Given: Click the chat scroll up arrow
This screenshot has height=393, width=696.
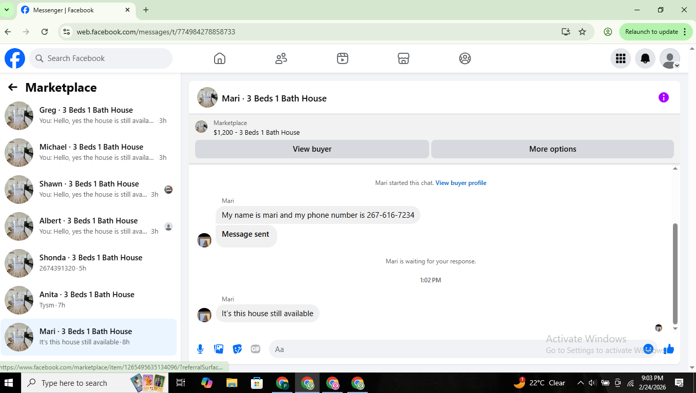Looking at the screenshot, I should click(675, 169).
